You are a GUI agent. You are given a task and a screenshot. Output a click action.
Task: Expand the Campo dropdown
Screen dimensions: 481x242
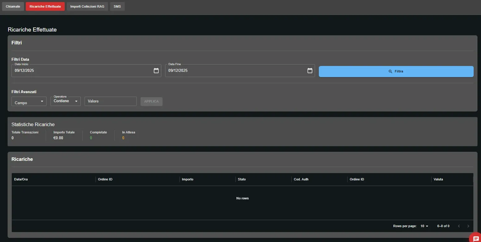tap(29, 102)
